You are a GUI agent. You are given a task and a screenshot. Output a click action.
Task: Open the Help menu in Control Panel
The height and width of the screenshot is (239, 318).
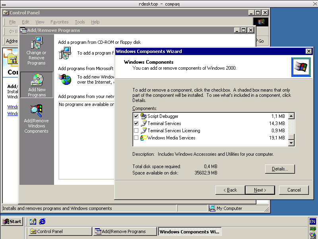pos(95,22)
